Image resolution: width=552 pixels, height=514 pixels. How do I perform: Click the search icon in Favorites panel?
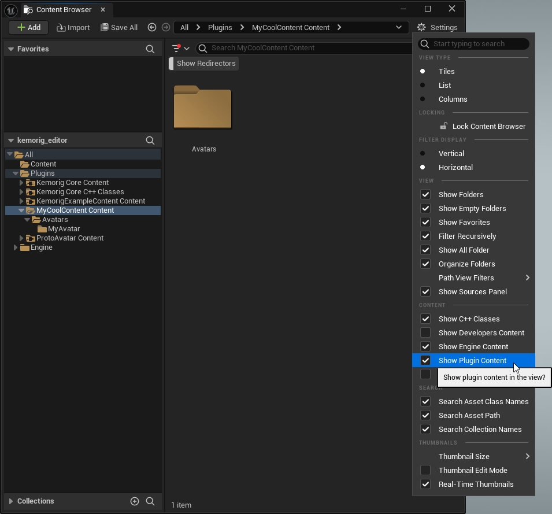pyautogui.click(x=150, y=49)
